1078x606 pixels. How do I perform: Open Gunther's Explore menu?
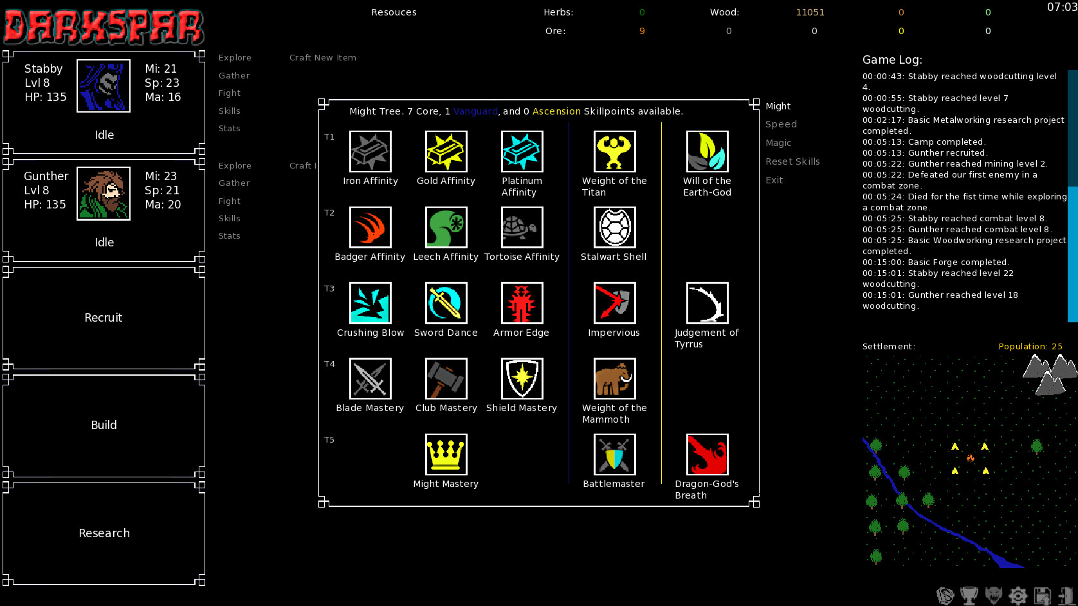pyautogui.click(x=234, y=165)
